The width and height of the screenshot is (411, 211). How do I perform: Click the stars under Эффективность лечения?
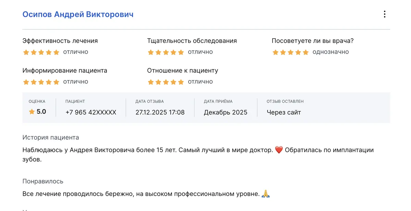point(41,52)
